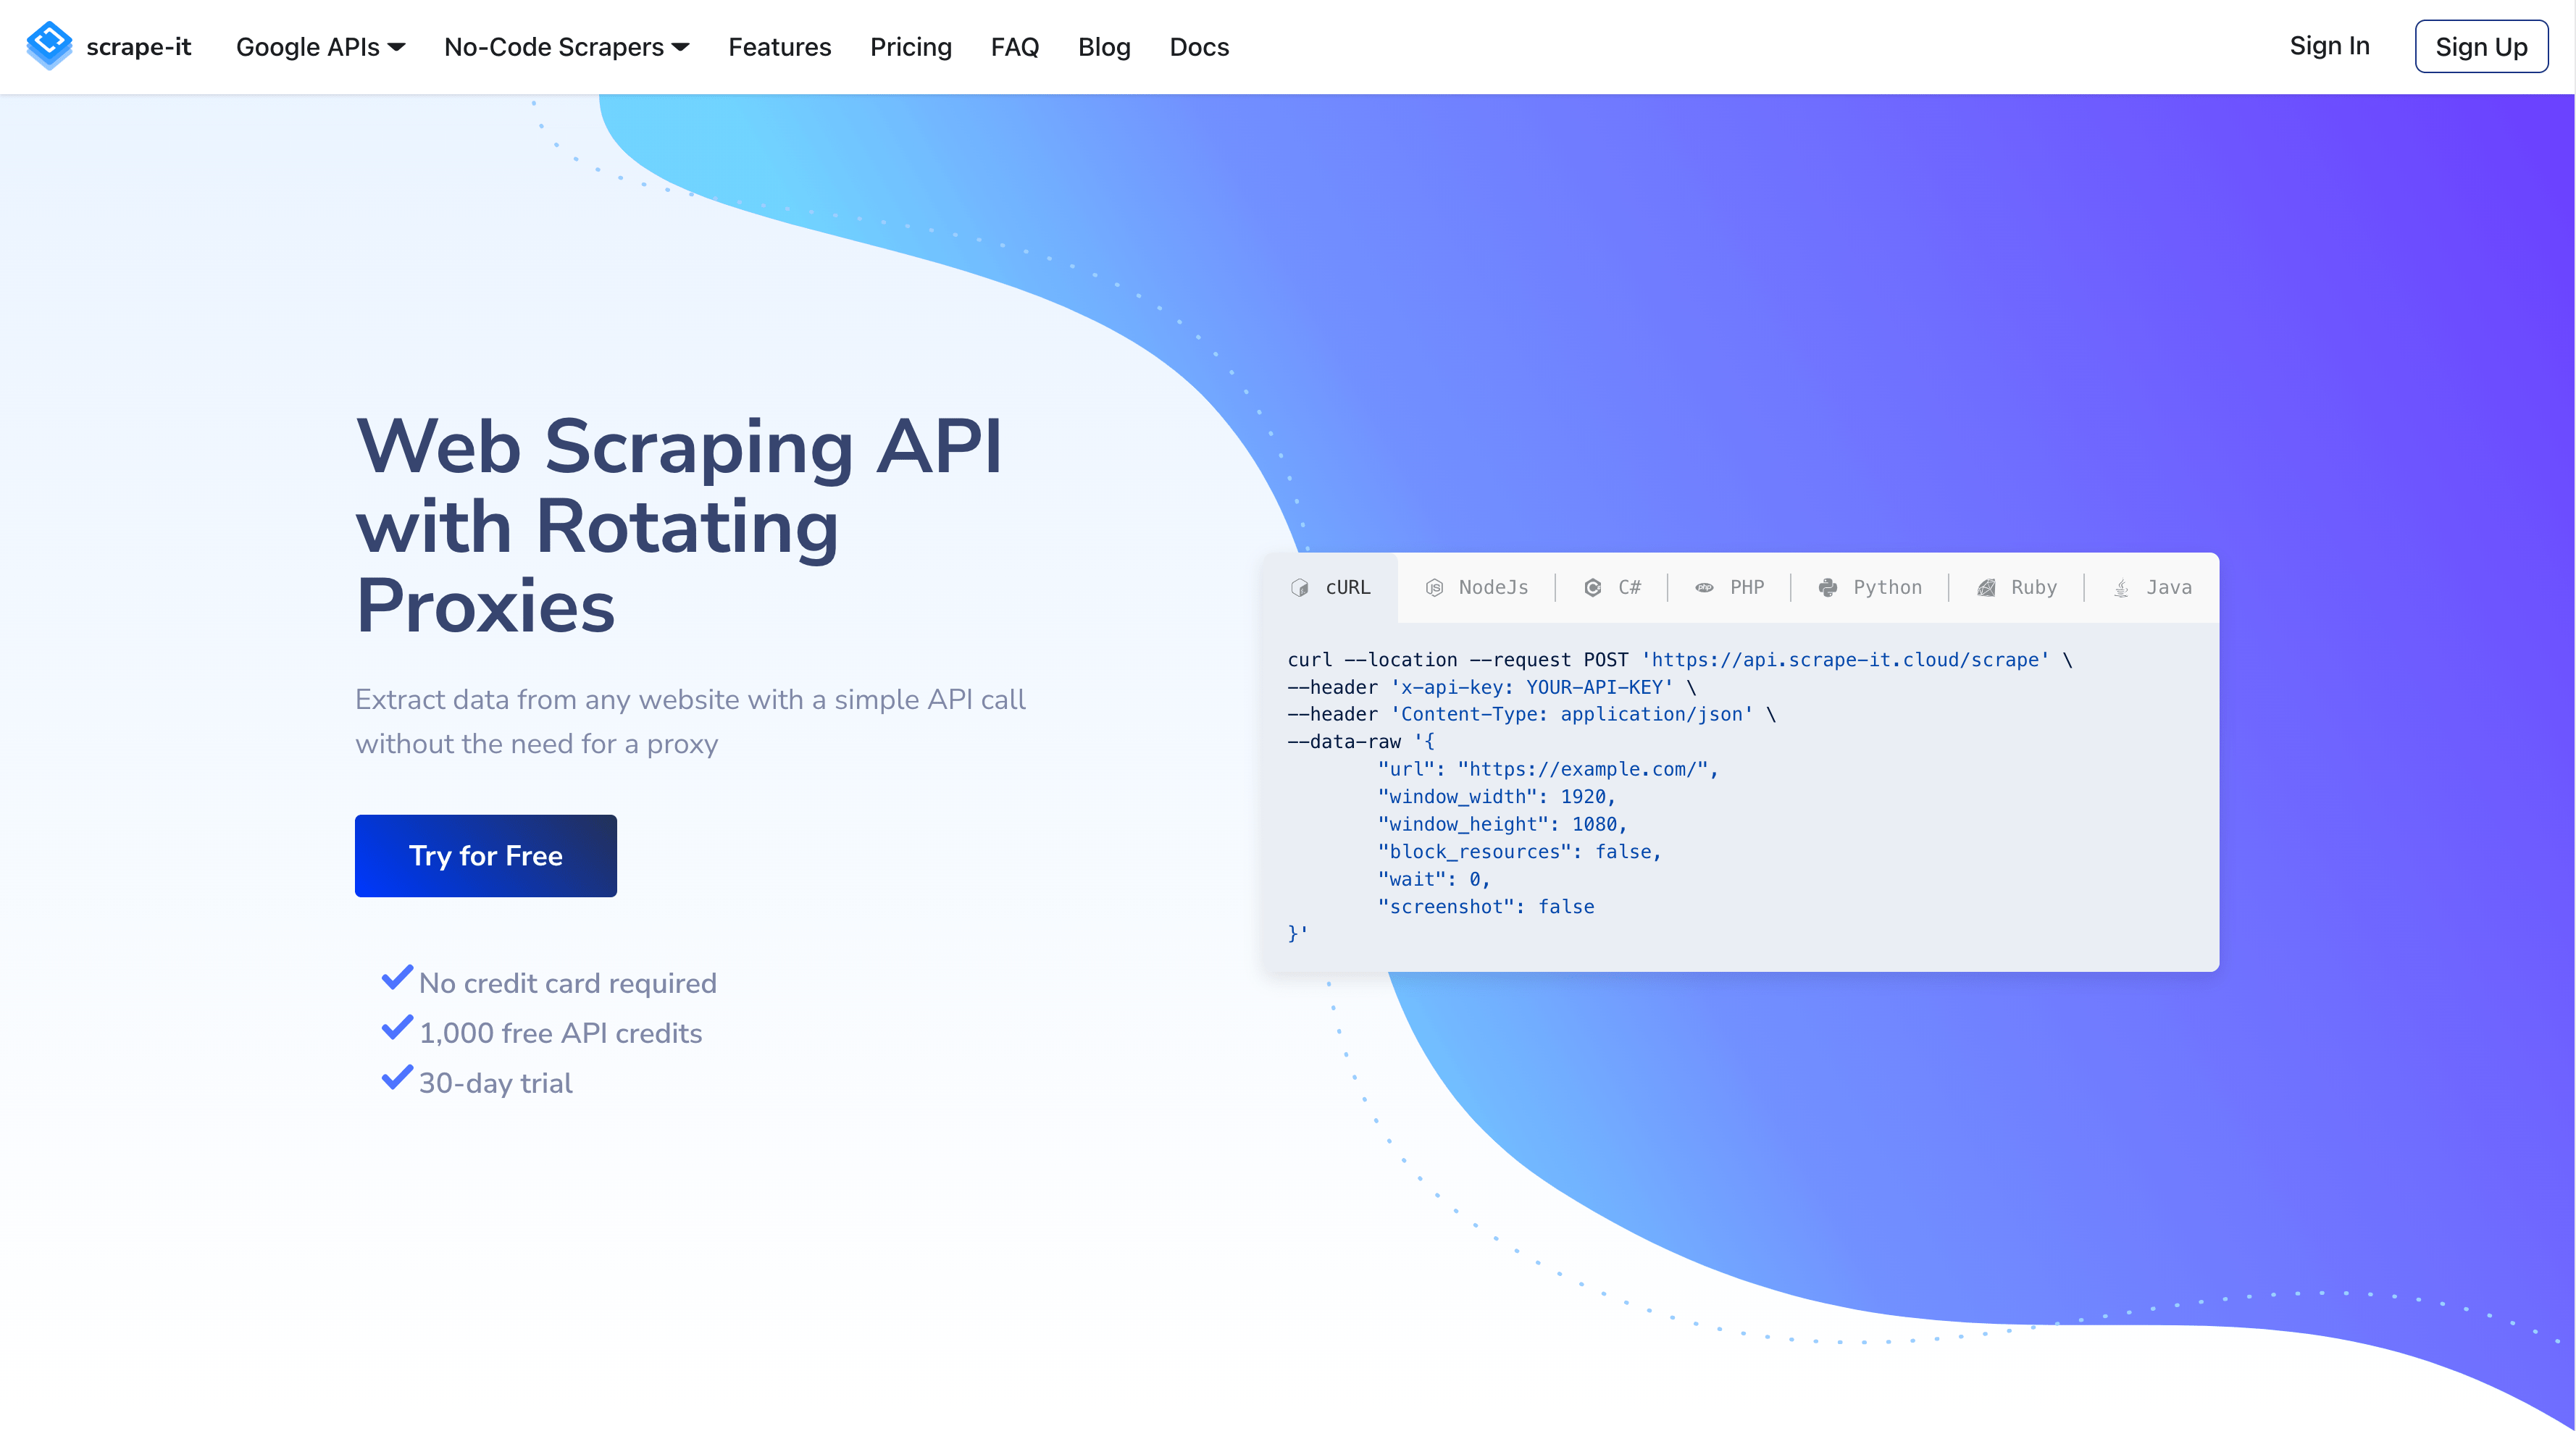
Task: Click the Ruby gem icon
Action: pos(1987,587)
